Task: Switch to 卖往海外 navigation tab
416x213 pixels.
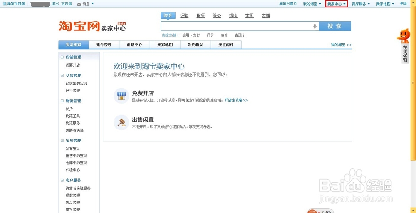Action: 226,45
